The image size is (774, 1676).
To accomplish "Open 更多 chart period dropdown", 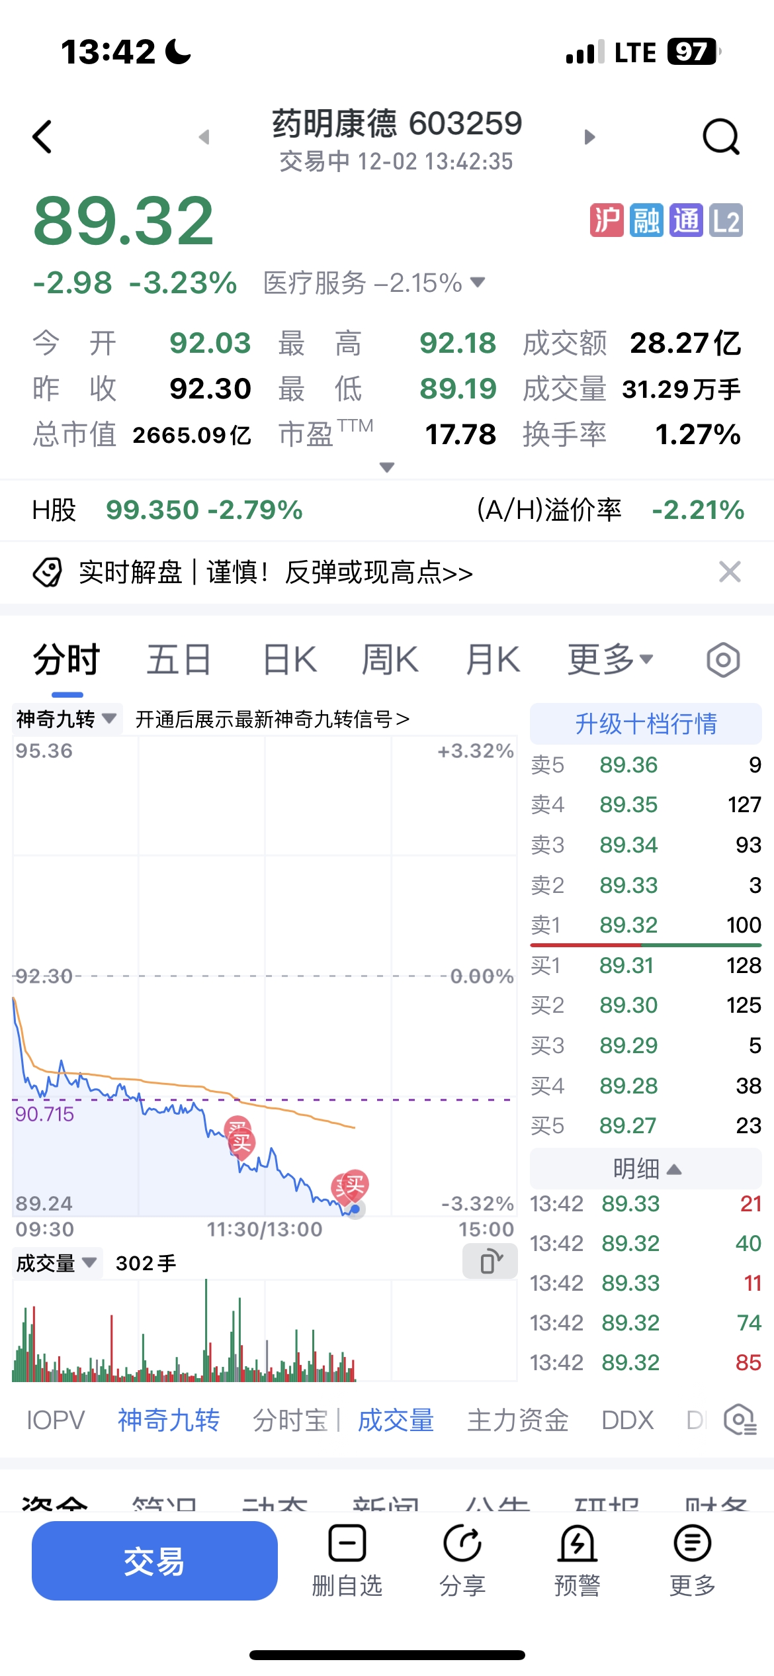I will pyautogui.click(x=611, y=659).
